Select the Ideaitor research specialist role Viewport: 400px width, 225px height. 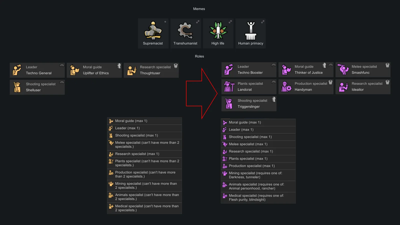(363, 87)
